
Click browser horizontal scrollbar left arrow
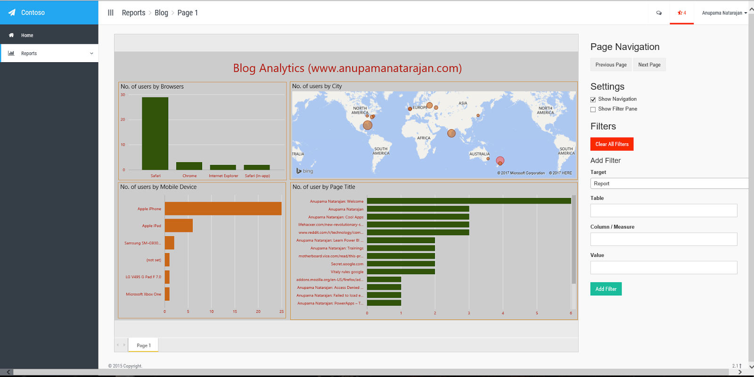coord(8,372)
